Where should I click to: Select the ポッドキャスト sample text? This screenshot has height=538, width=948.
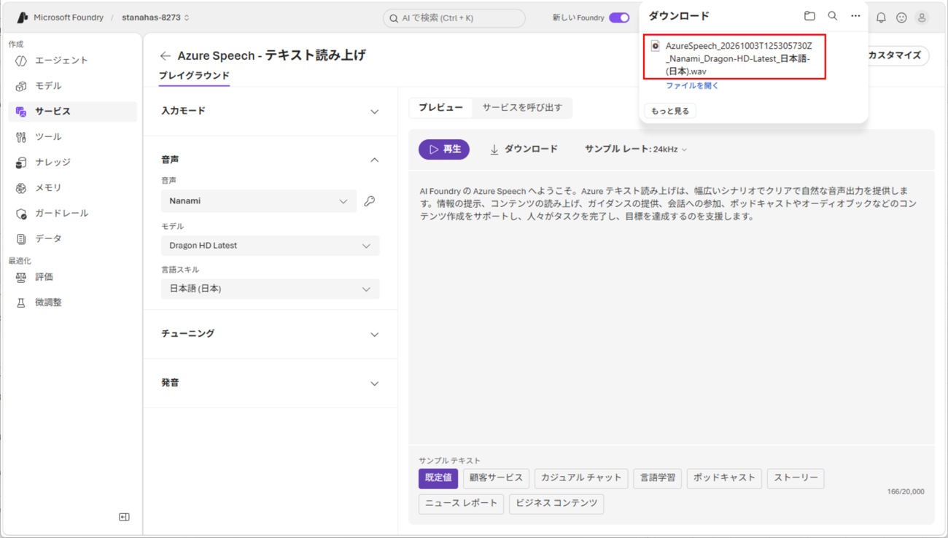coord(724,478)
